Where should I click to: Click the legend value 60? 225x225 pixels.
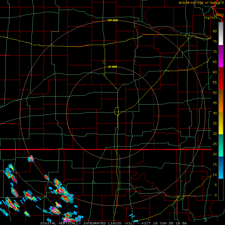tap(215, 72)
